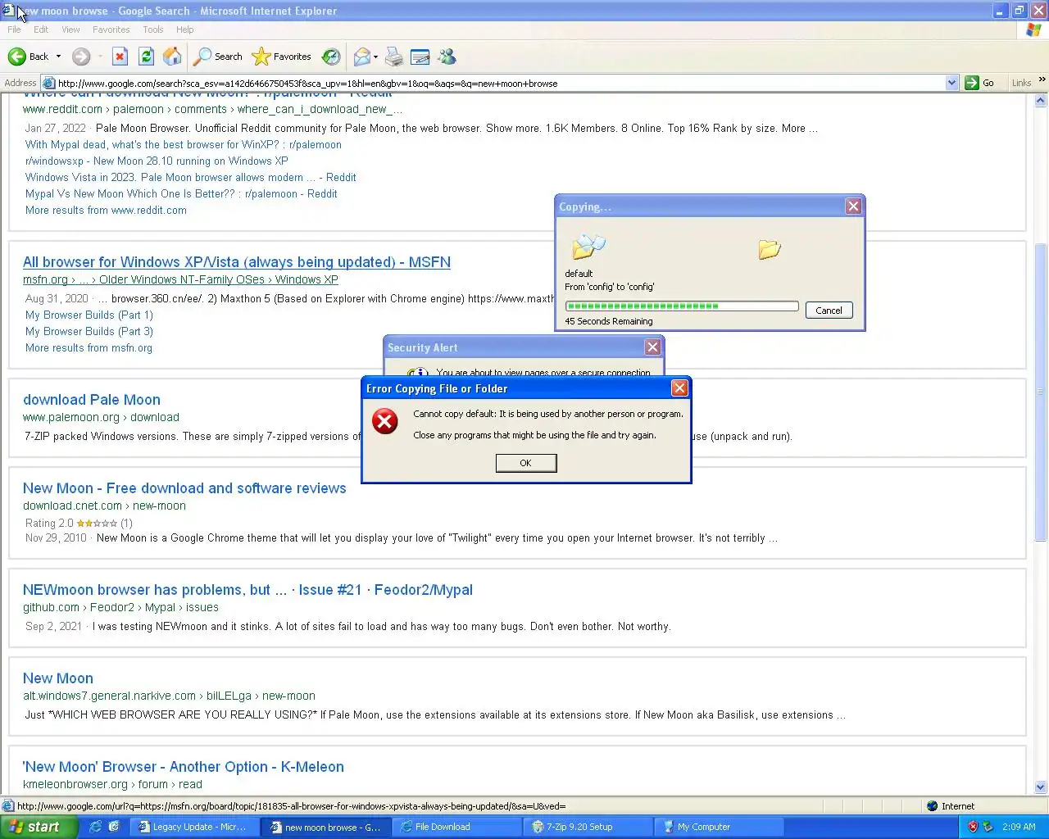This screenshot has width=1049, height=839.
Task: Open Forward button history dropdown arrow
Action: coord(100,57)
